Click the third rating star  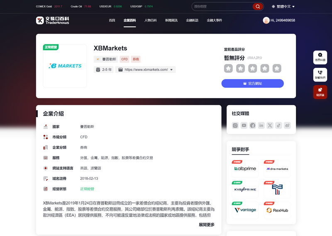pyautogui.click(x=253, y=68)
